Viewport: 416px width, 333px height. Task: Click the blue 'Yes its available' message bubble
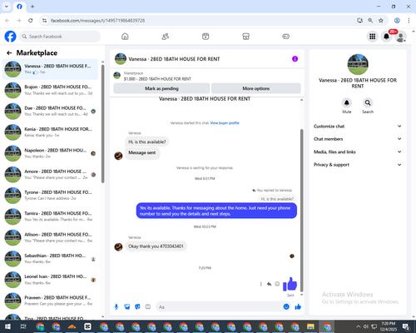(216, 211)
